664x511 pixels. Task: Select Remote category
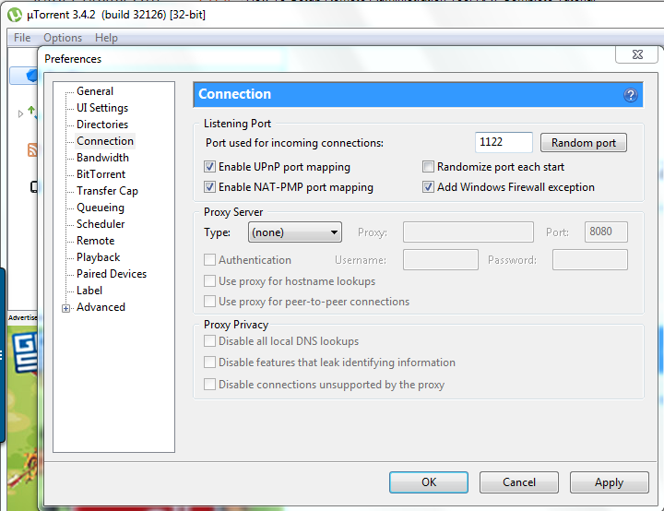coord(95,241)
